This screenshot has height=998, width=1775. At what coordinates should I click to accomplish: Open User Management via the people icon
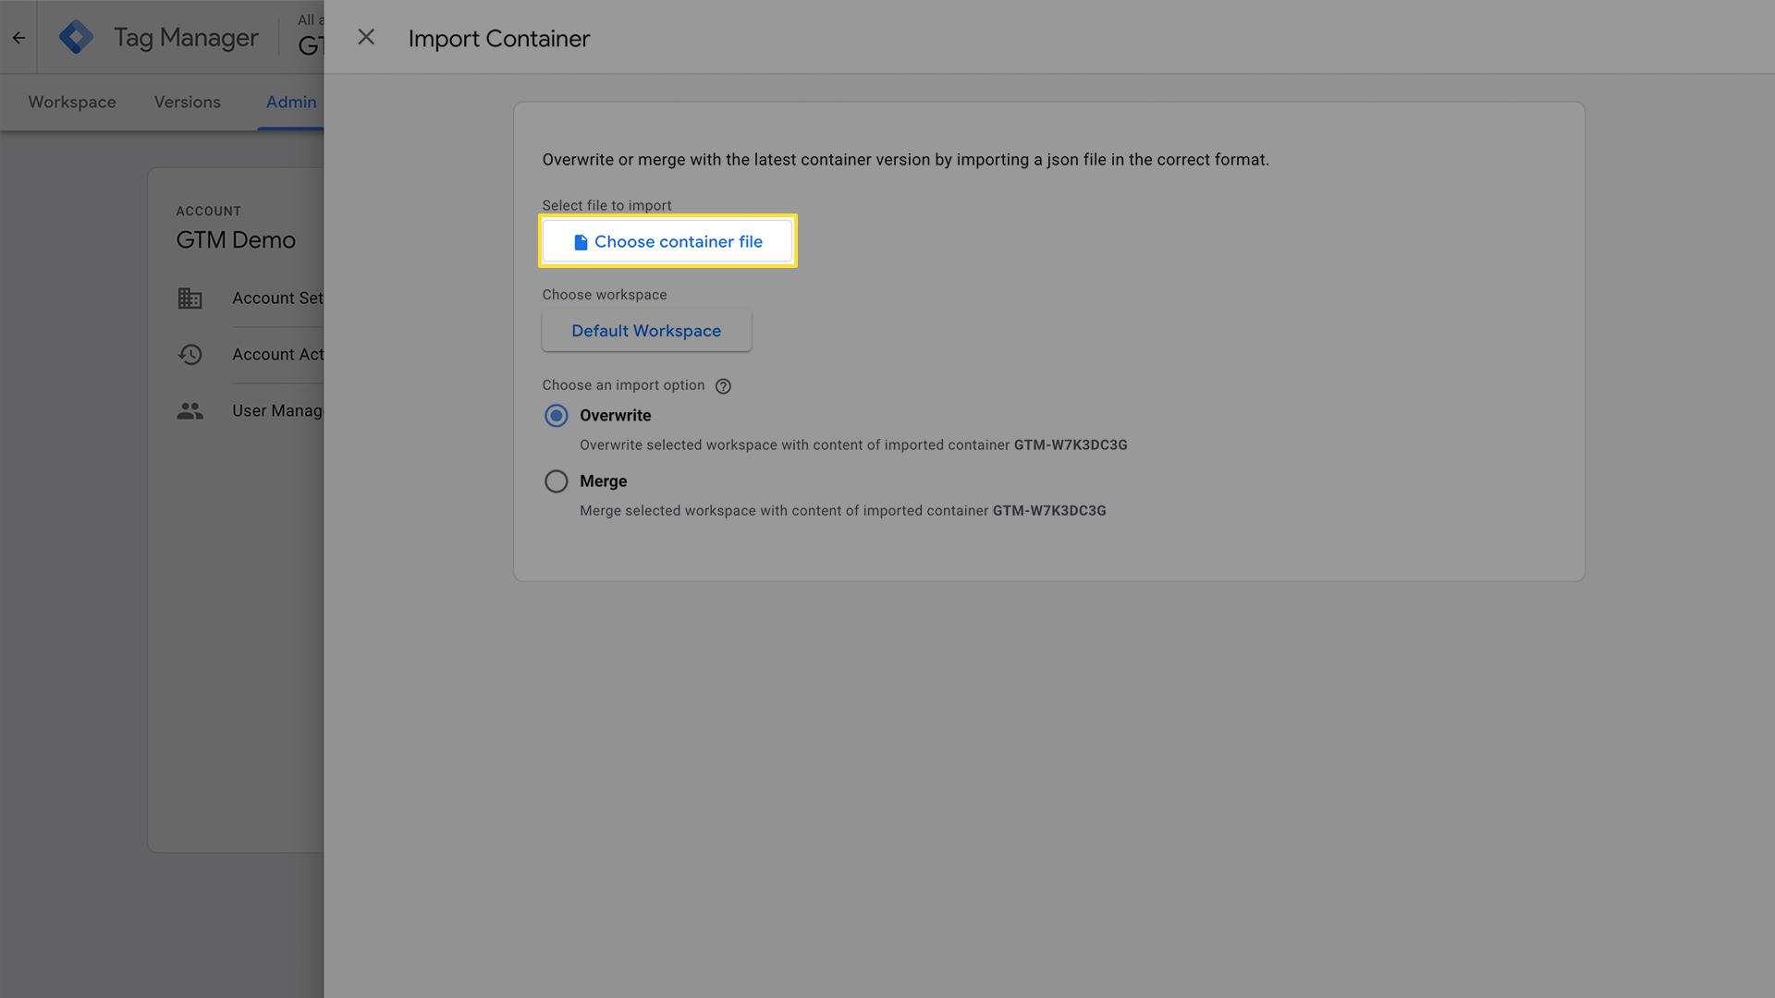[190, 410]
